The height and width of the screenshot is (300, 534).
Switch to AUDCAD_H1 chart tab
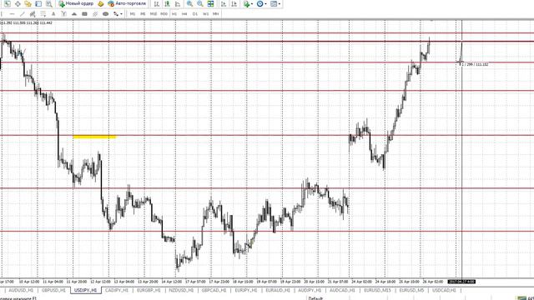[x=342, y=291]
